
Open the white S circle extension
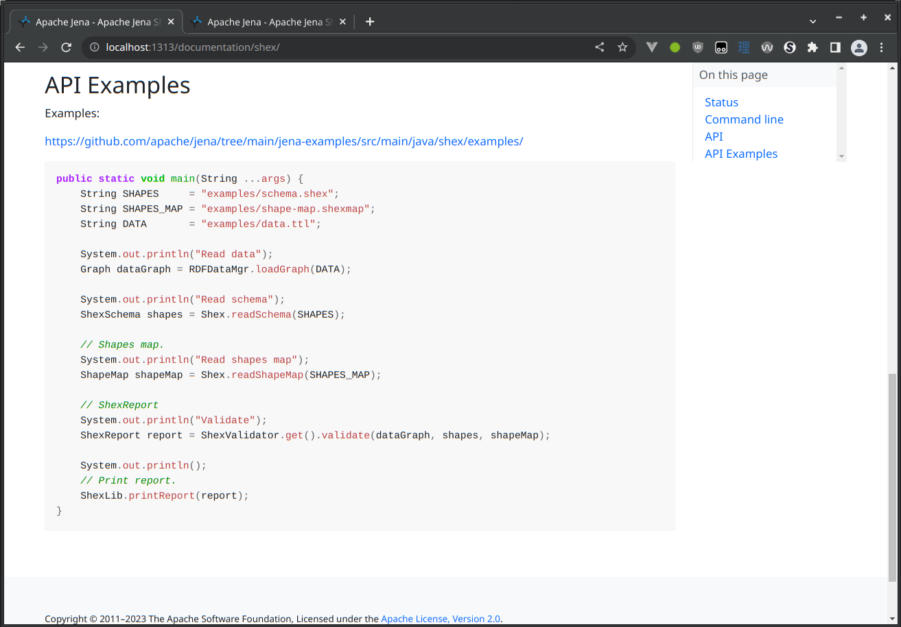pos(790,47)
